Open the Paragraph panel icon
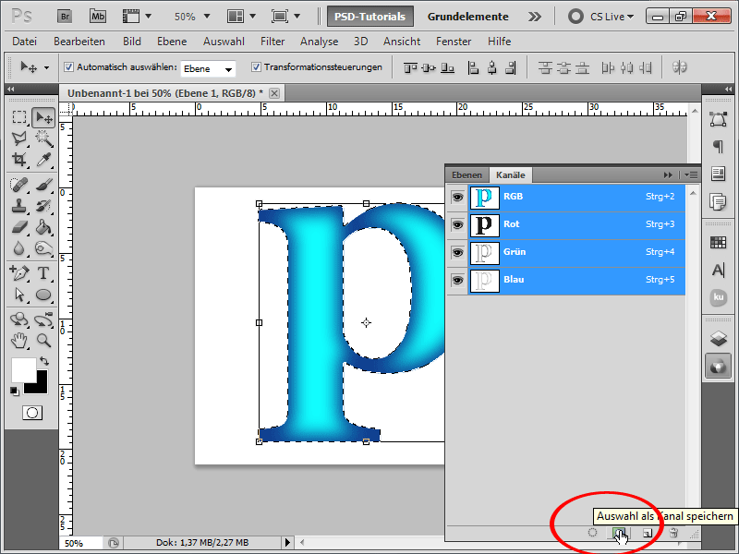The height and width of the screenshot is (554, 739). [718, 147]
